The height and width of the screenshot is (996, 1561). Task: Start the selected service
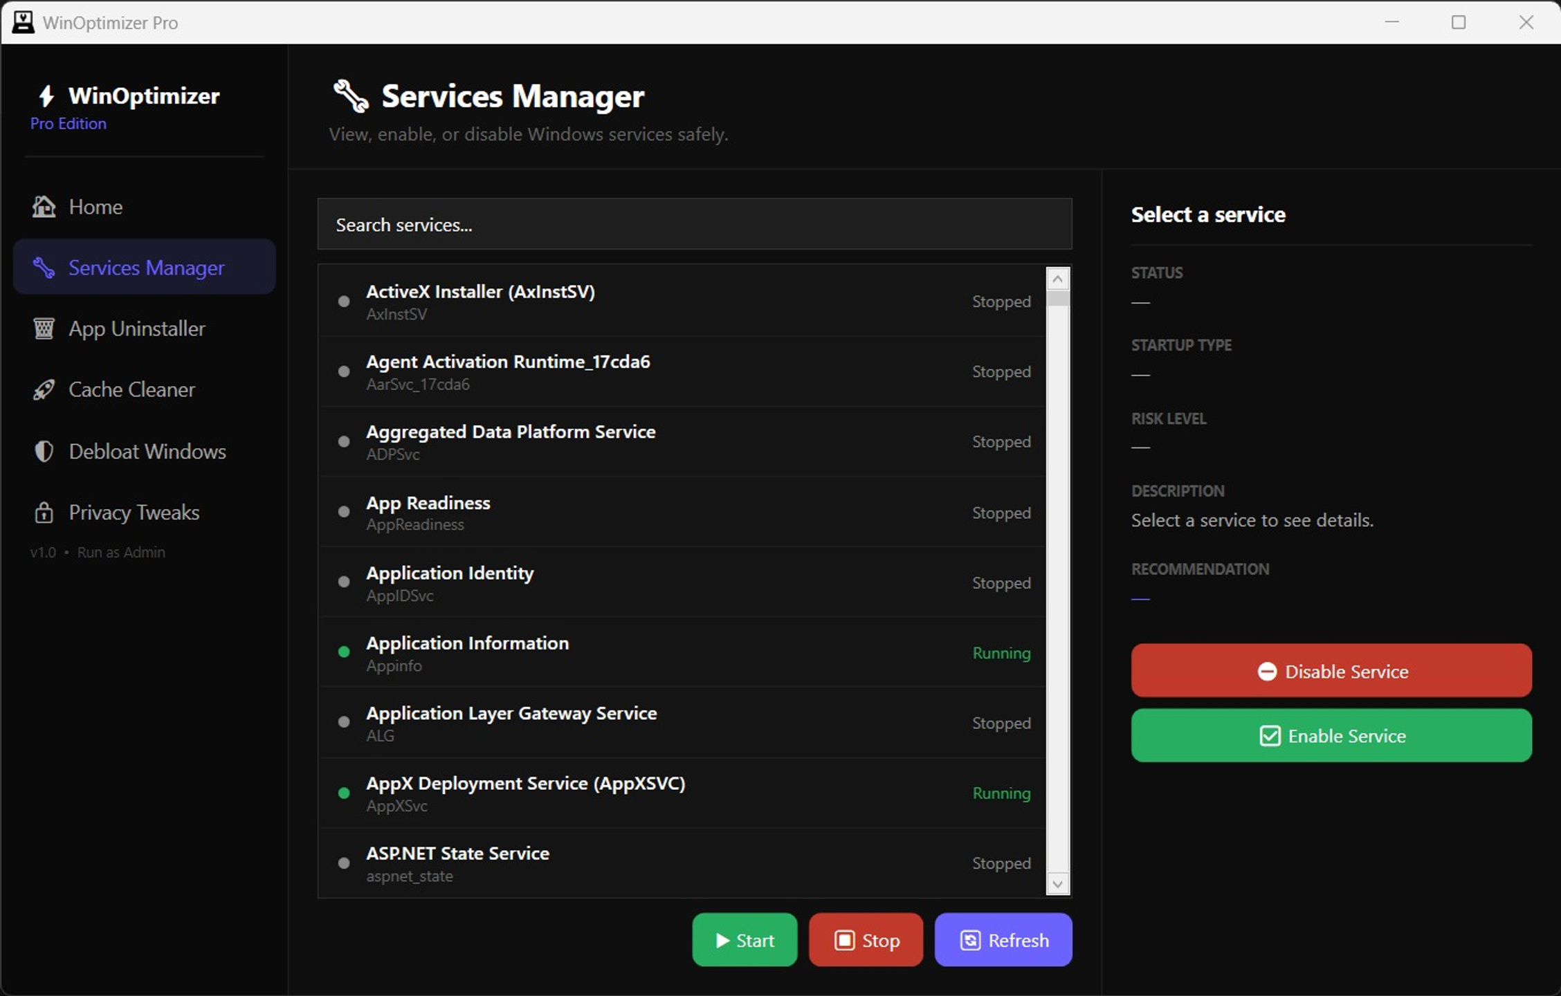click(x=745, y=940)
